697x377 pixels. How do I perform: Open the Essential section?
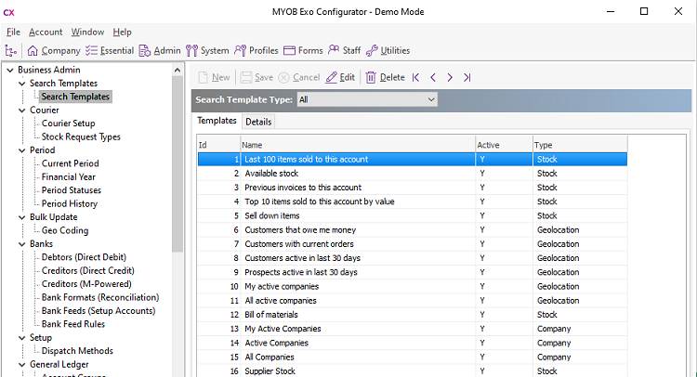pyautogui.click(x=110, y=51)
